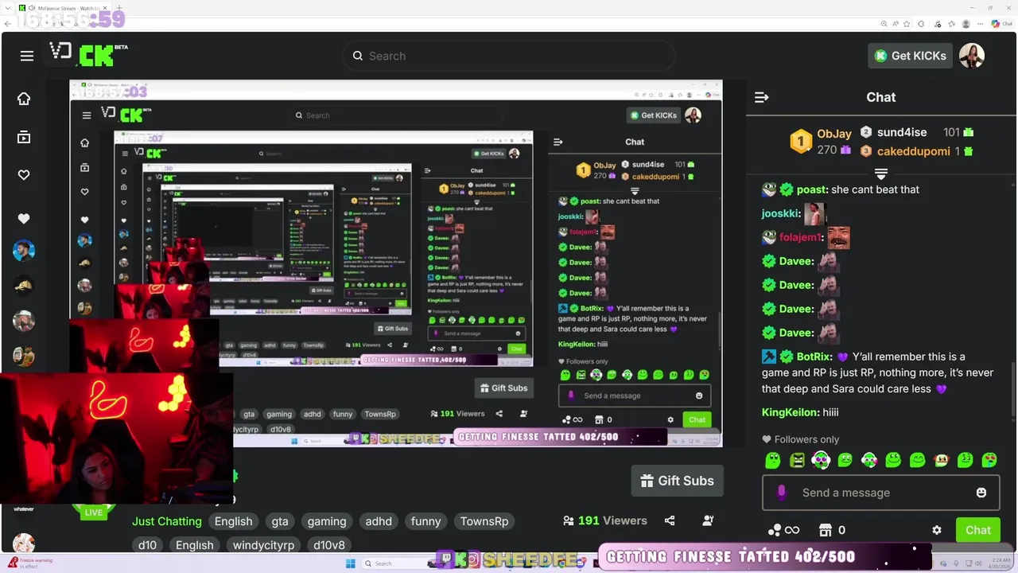Image resolution: width=1018 pixels, height=573 pixels.
Task: Open the Just Chatting category link
Action: 167,521
